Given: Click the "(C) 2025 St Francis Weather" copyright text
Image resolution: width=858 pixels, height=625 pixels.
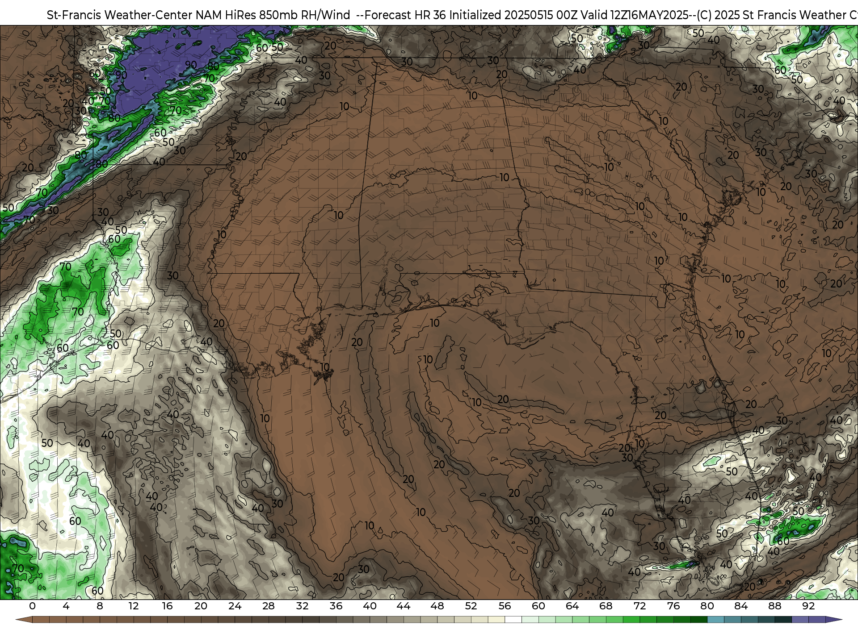Looking at the screenshot, I should 771,15.
